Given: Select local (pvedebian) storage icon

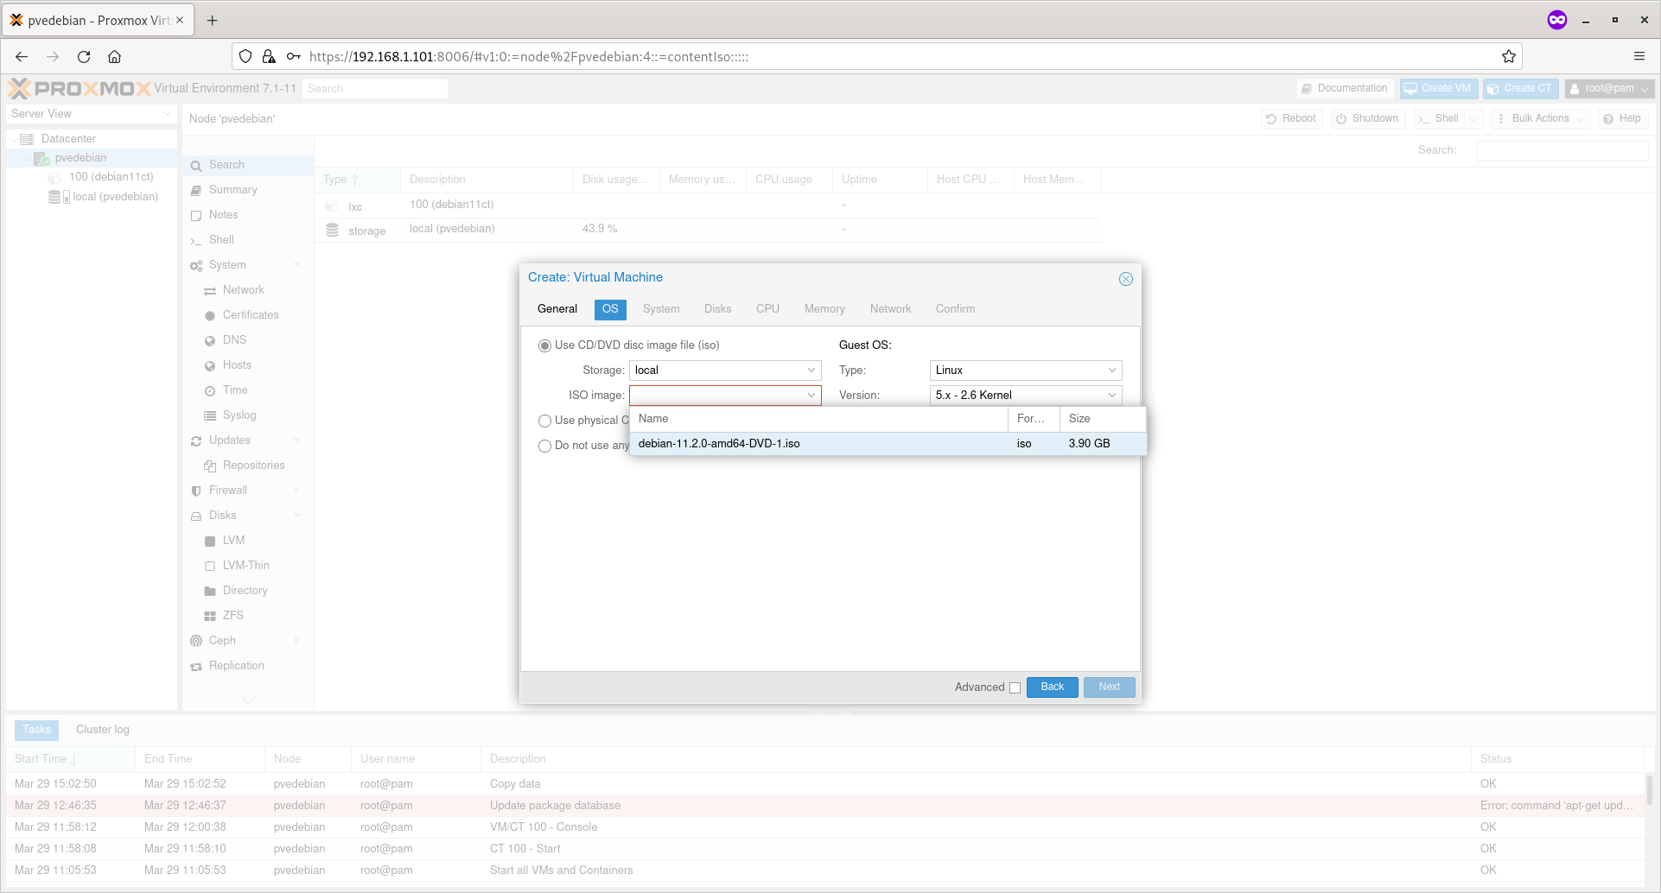Looking at the screenshot, I should [x=58, y=198].
